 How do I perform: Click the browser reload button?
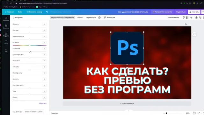point(11,3)
